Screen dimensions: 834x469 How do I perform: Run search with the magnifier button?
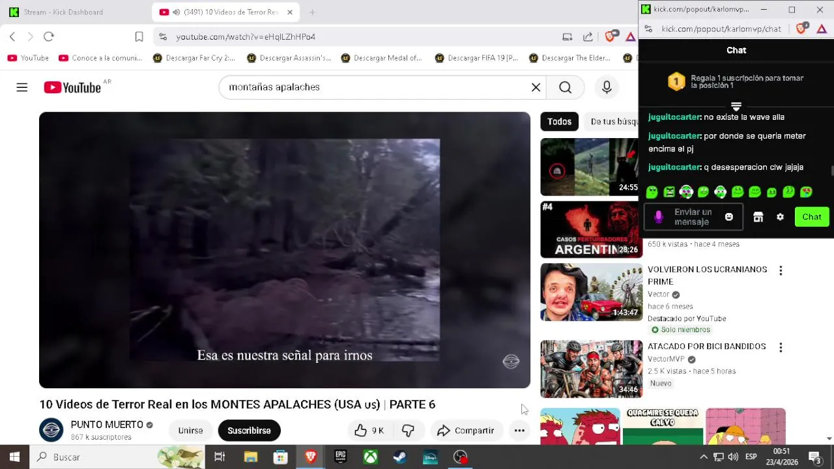[565, 87]
